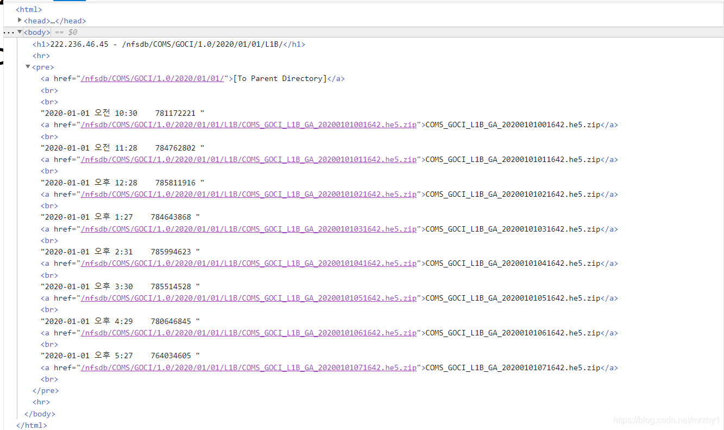724x430 pixels.
Task: Select text node with size 781172221
Action: [123, 113]
